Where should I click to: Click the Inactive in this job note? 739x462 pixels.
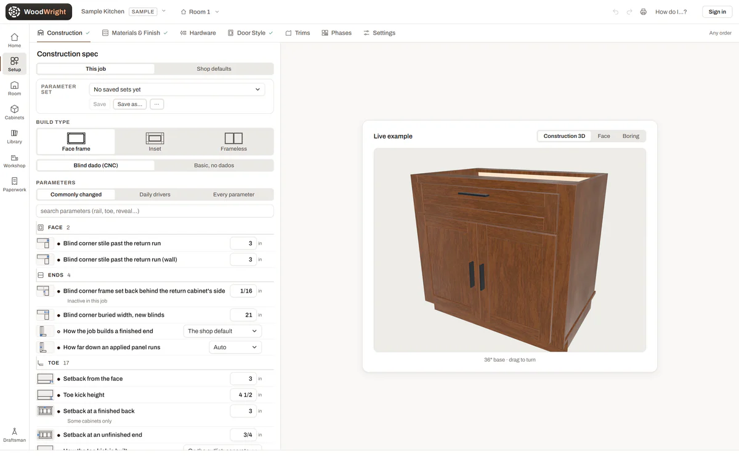click(x=87, y=301)
